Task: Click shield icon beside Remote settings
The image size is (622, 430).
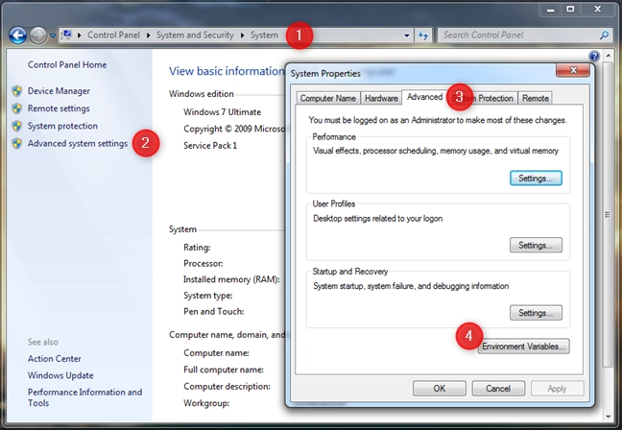Action: point(17,108)
